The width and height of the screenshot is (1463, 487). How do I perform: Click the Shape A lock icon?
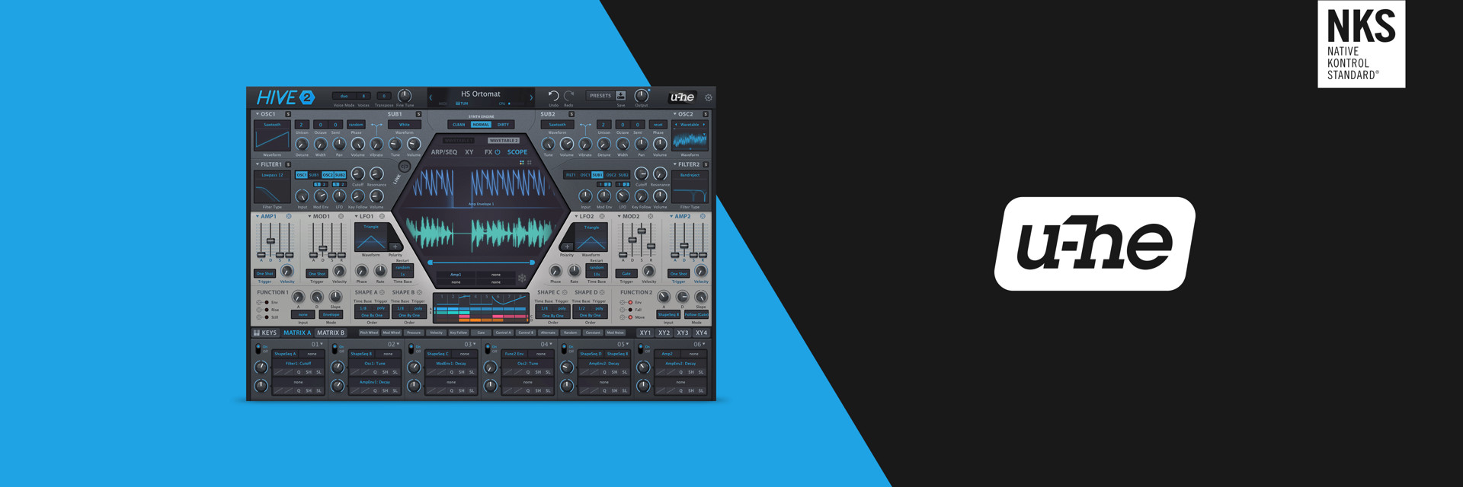382,292
